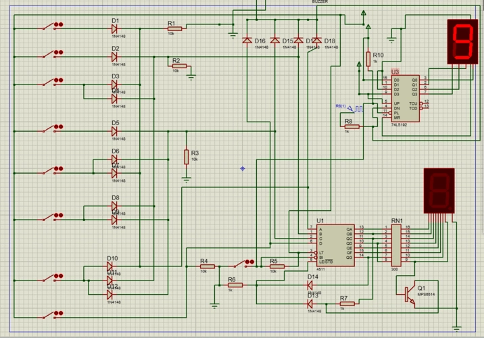Click the seven-segment display showing 9

[463, 42]
